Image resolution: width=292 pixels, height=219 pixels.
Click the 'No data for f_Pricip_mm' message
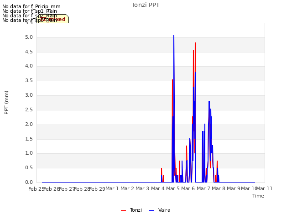pyautogui.click(x=31, y=6)
